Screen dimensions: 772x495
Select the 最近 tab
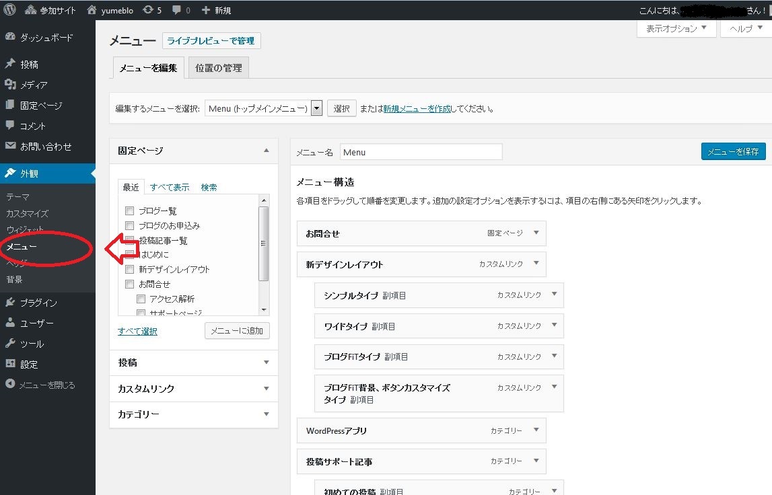click(131, 187)
